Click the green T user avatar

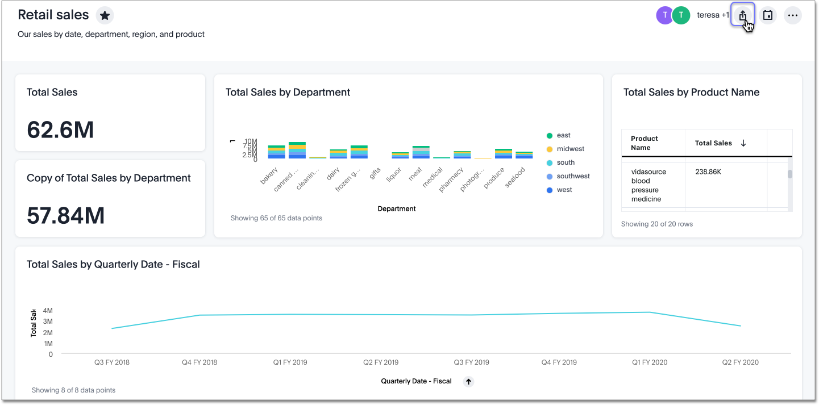(681, 15)
